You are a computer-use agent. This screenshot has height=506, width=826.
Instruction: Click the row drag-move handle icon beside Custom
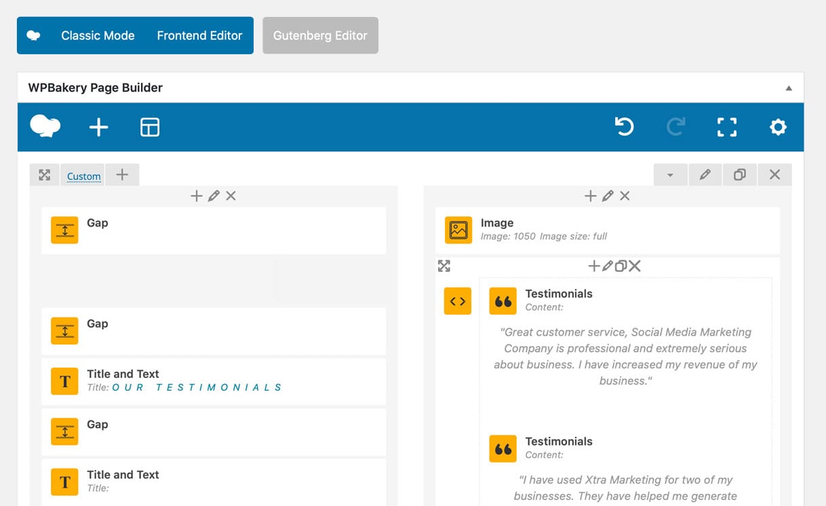[45, 175]
